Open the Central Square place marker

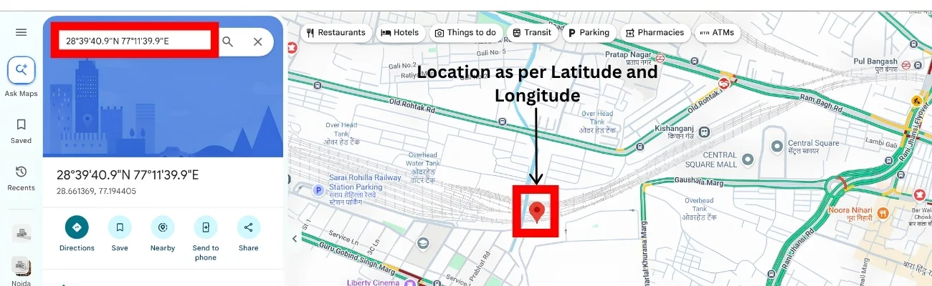776,147
